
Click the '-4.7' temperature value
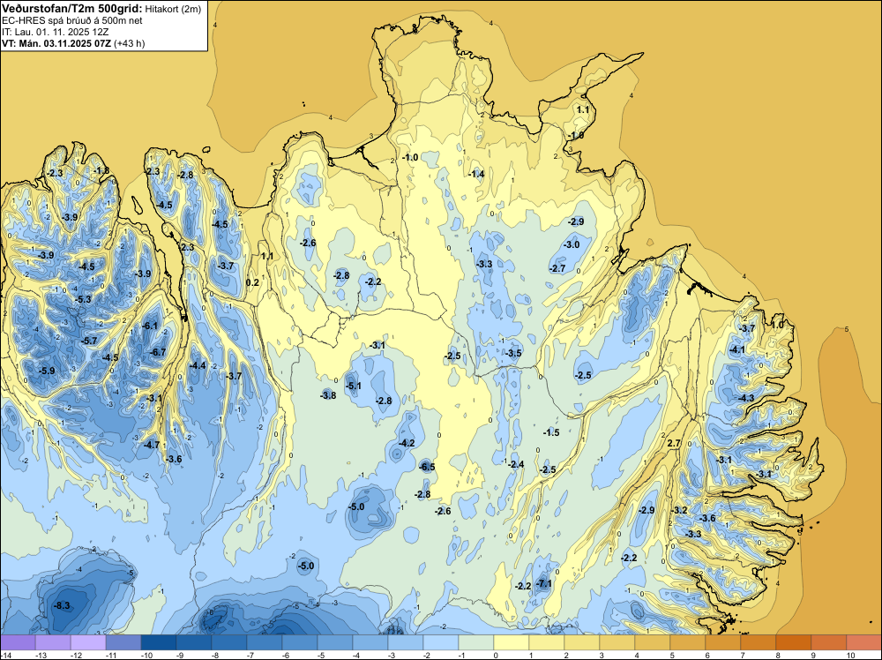point(152,445)
